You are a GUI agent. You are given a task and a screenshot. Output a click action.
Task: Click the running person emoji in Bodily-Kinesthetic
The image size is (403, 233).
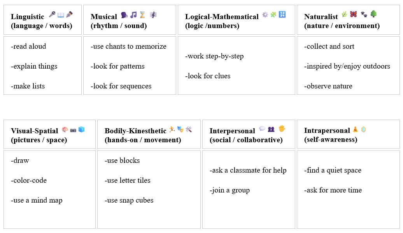tap(172, 129)
